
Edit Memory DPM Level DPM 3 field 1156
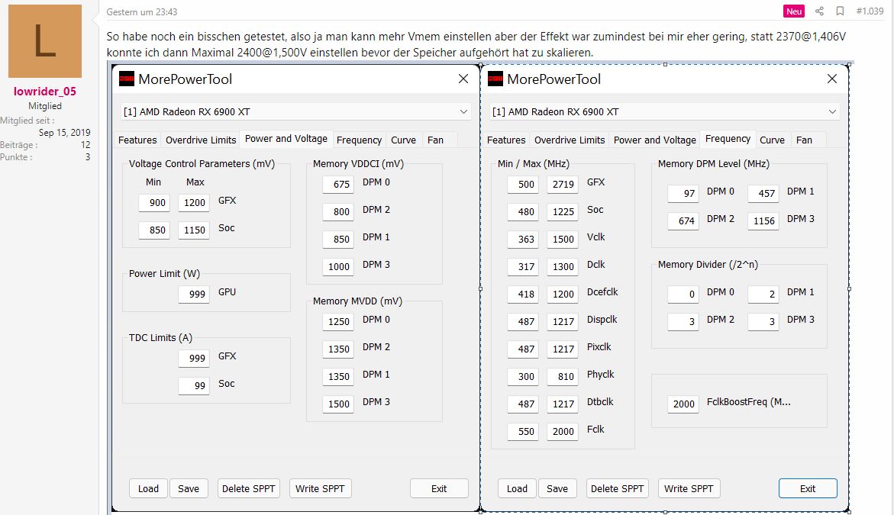point(763,220)
